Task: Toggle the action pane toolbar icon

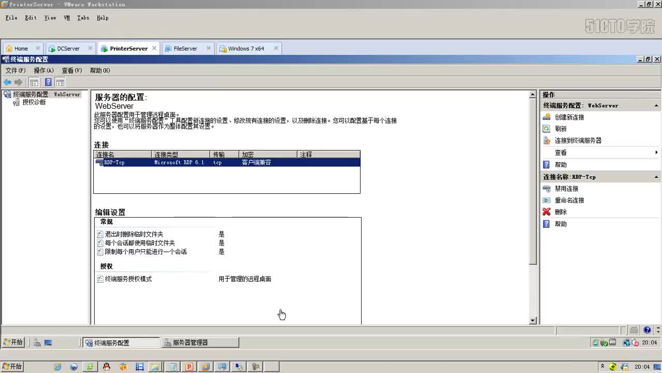Action: point(60,82)
